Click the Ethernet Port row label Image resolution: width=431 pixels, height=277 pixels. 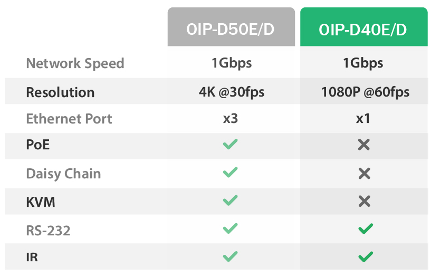coord(69,119)
